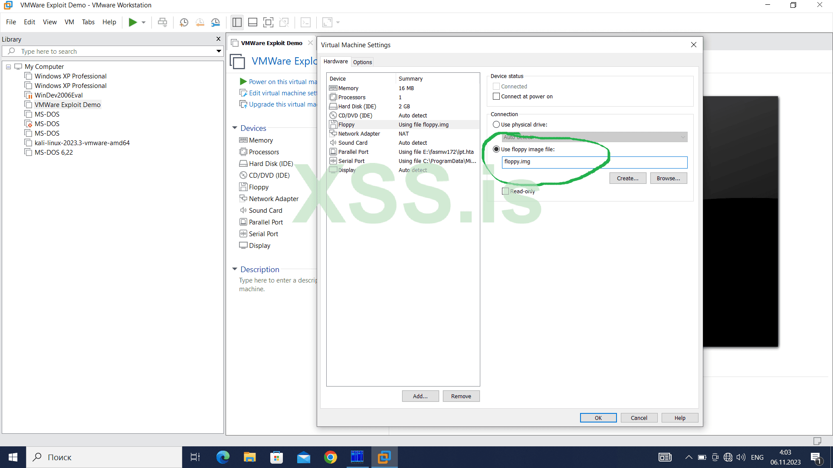The height and width of the screenshot is (468, 833).
Task: Open the power button dropdown arrow
Action: pyautogui.click(x=143, y=22)
